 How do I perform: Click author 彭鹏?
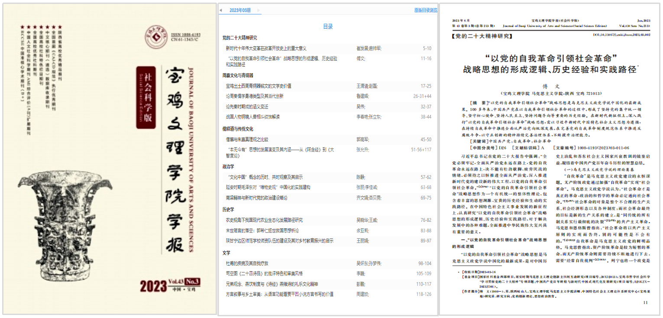[x=361, y=284]
